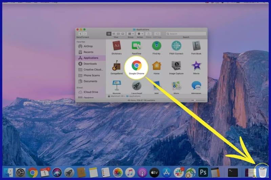Viewport: 271px width, 180px height.
Task: Open Downloads in the Finder sidebar
Action: click(90, 63)
